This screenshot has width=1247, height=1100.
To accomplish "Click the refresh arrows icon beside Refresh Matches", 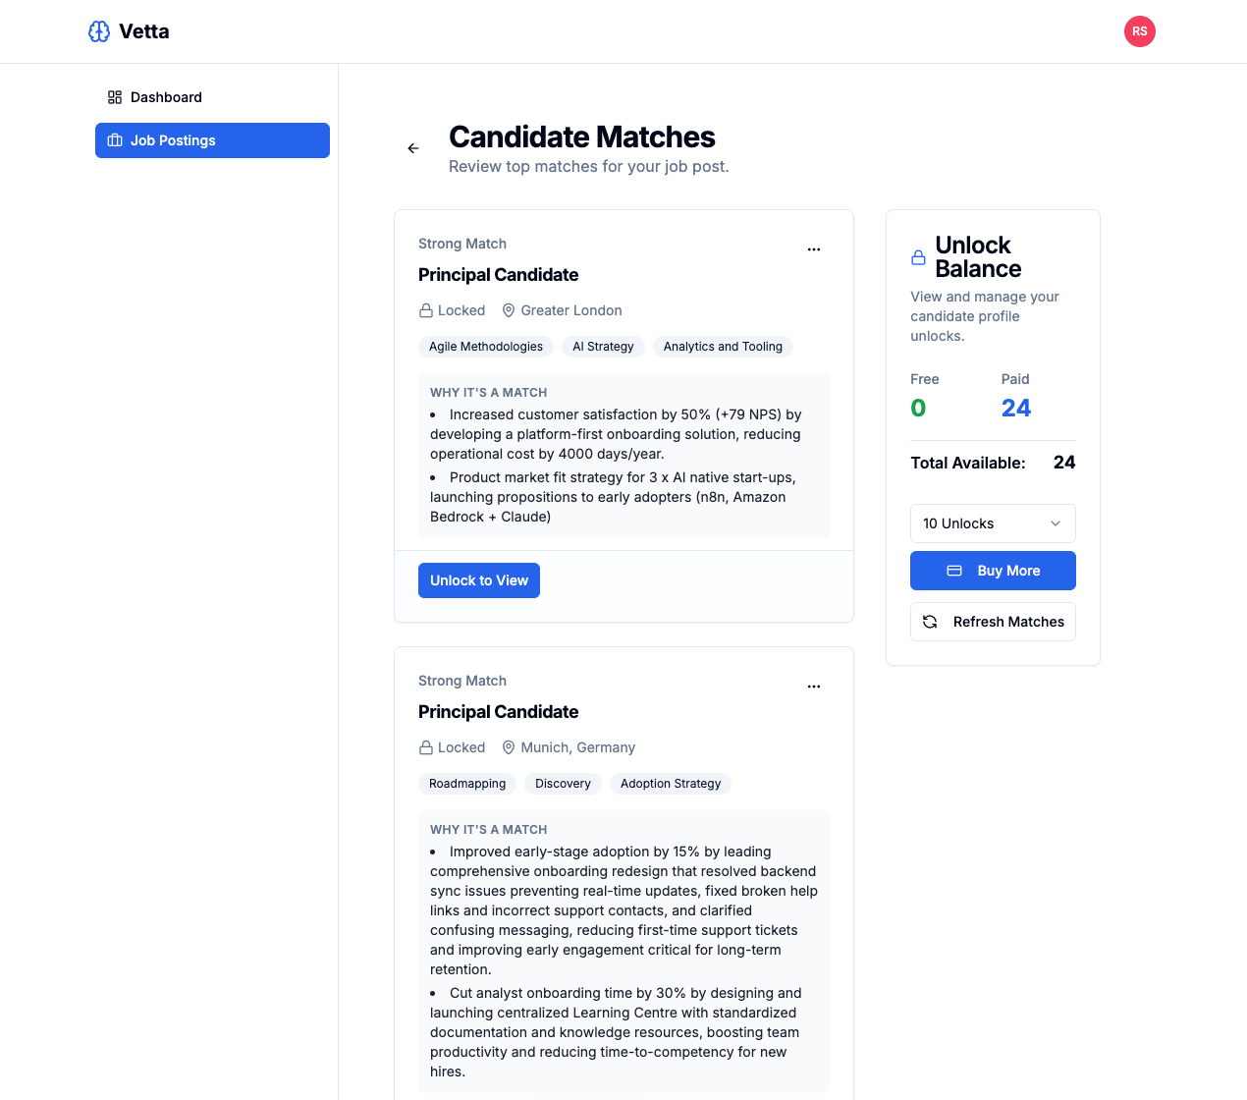I will (930, 622).
